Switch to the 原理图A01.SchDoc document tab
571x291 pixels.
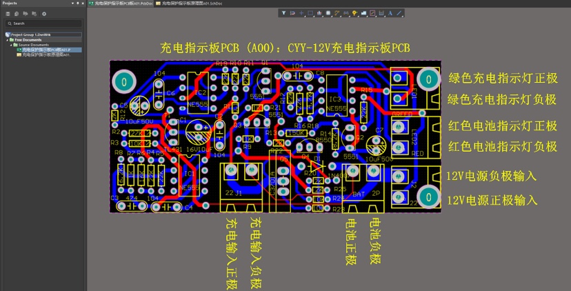(x=189, y=3)
